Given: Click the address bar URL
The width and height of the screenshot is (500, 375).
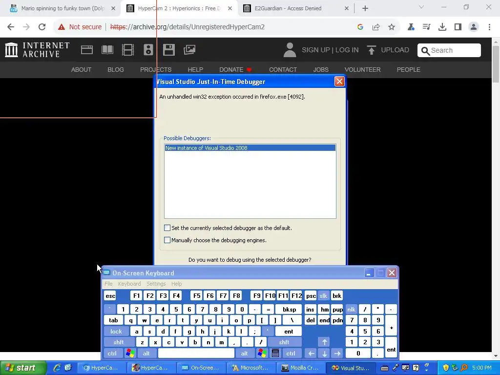Looking at the screenshot, I should pyautogui.click(x=187, y=27).
